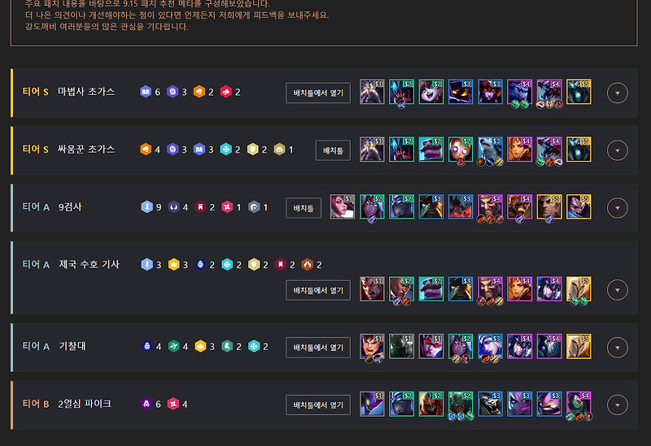Expand the 9검사 composition details arrow

(x=617, y=208)
